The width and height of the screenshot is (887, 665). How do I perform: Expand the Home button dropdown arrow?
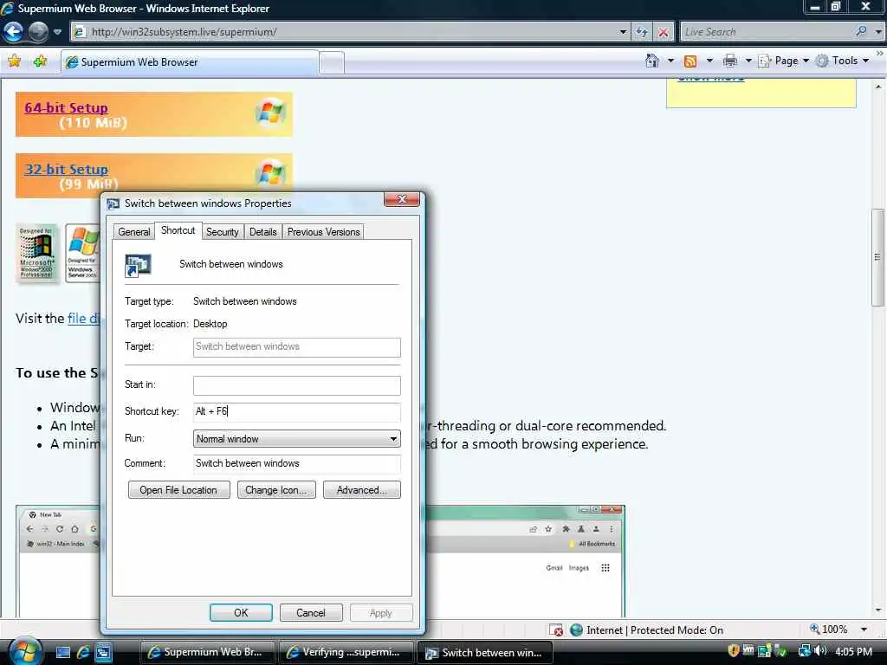pos(670,61)
